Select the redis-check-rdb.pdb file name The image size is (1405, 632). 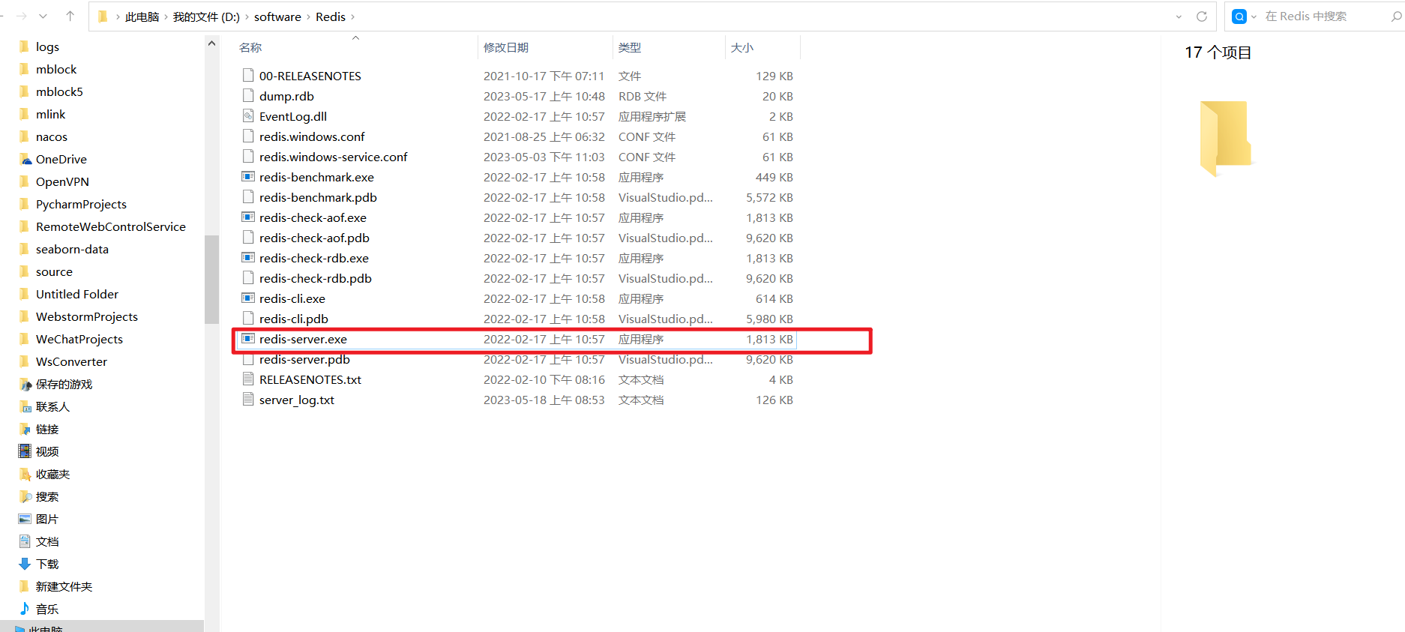click(x=316, y=278)
